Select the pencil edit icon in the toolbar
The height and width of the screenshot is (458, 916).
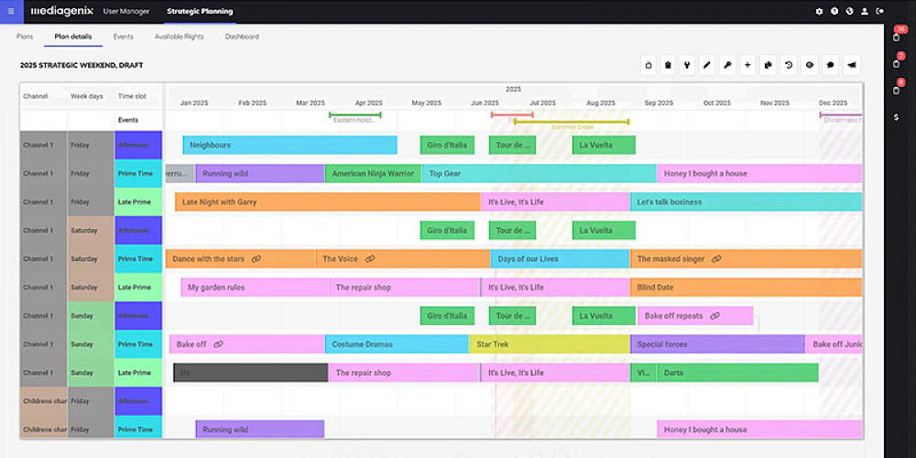[707, 65]
